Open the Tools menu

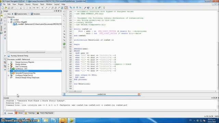(x=42, y=4)
